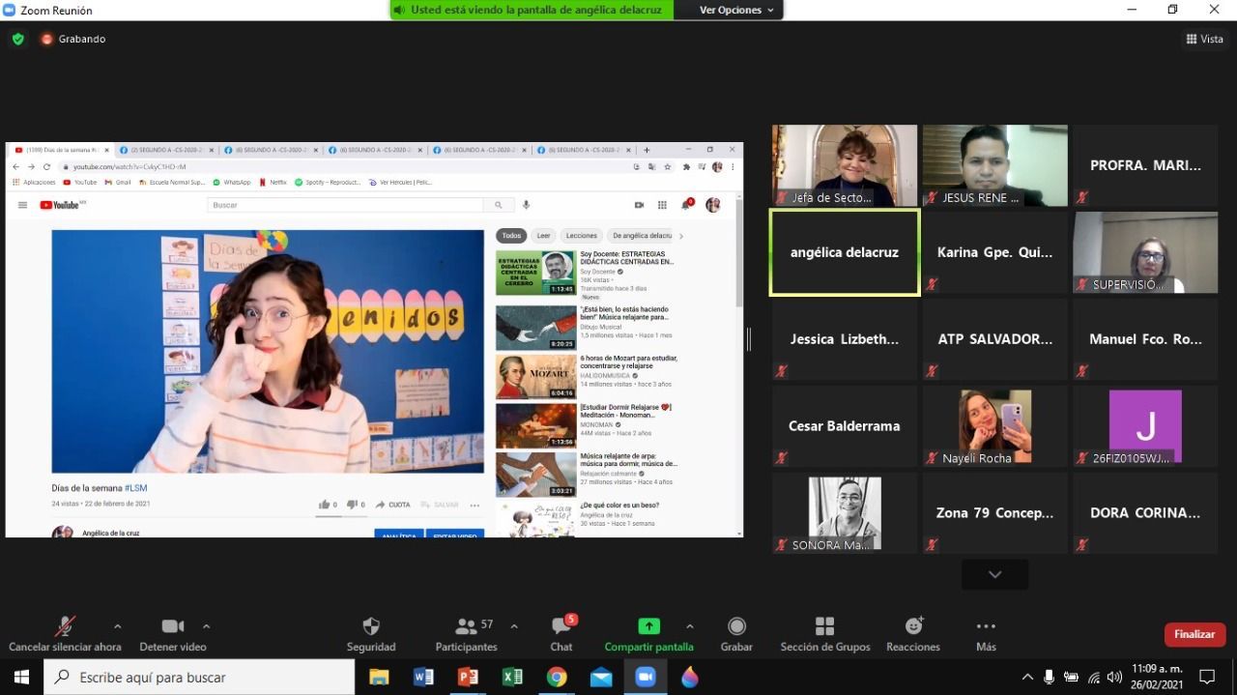Viewport: 1237px width, 695px height.
Task: Toggle camera with Detener video
Action: click(172, 627)
